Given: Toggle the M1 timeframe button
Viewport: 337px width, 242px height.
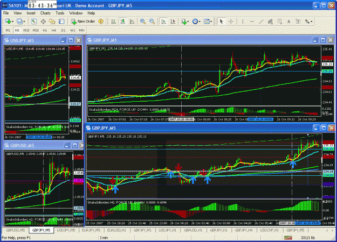Looking at the screenshot, I should (x=8, y=30).
